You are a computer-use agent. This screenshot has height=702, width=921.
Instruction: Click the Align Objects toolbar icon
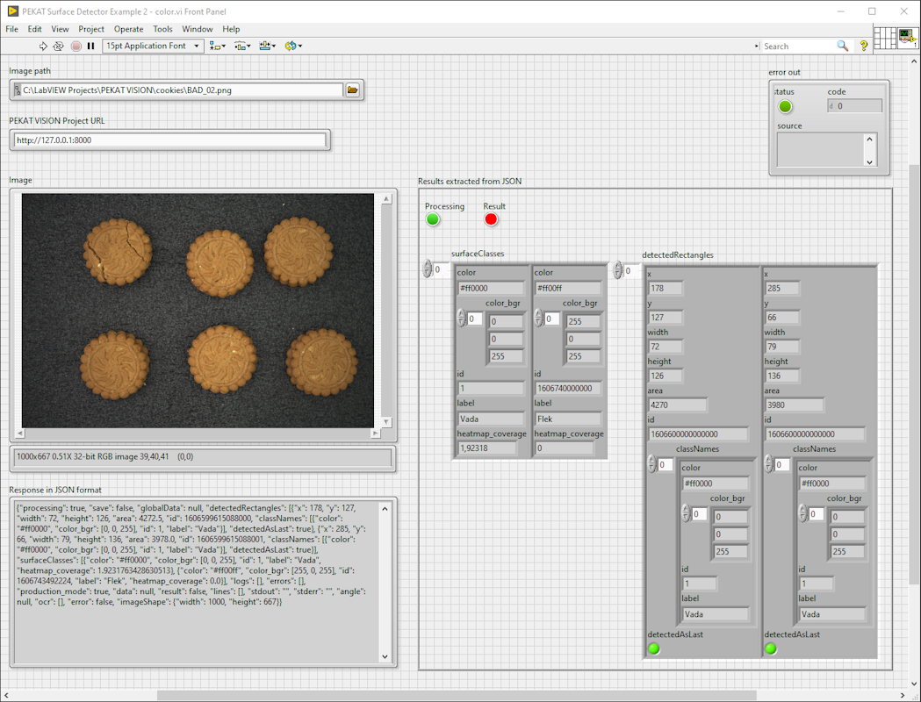click(x=217, y=46)
